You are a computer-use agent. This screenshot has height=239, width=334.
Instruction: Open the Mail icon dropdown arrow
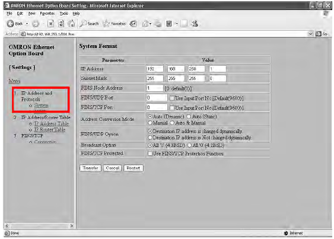click(150, 24)
